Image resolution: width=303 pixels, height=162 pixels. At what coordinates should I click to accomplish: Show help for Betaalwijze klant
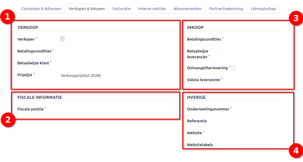pyautogui.click(x=51, y=62)
